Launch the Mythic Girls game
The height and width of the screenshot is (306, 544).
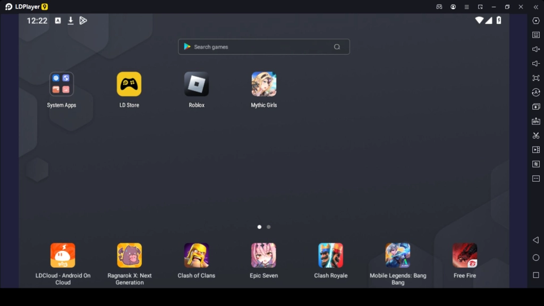[x=263, y=84]
